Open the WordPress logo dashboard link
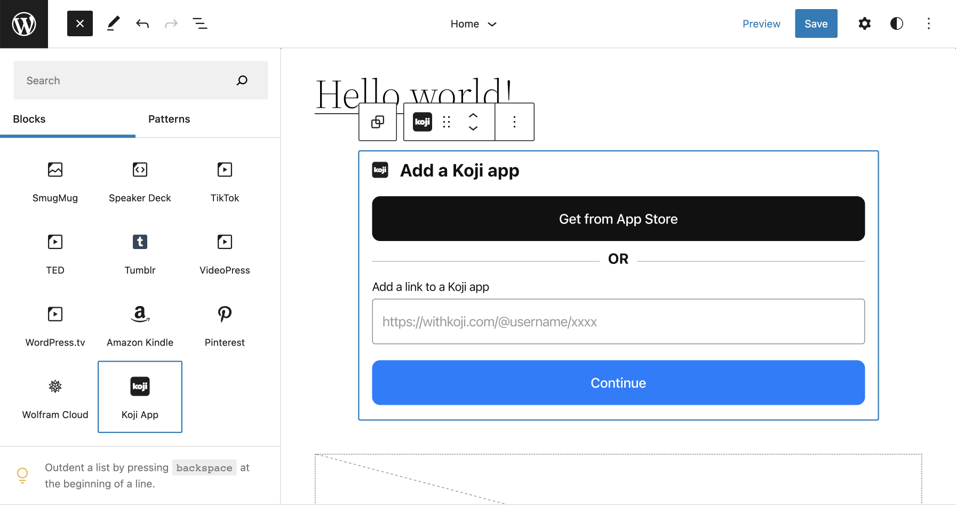 click(x=24, y=24)
